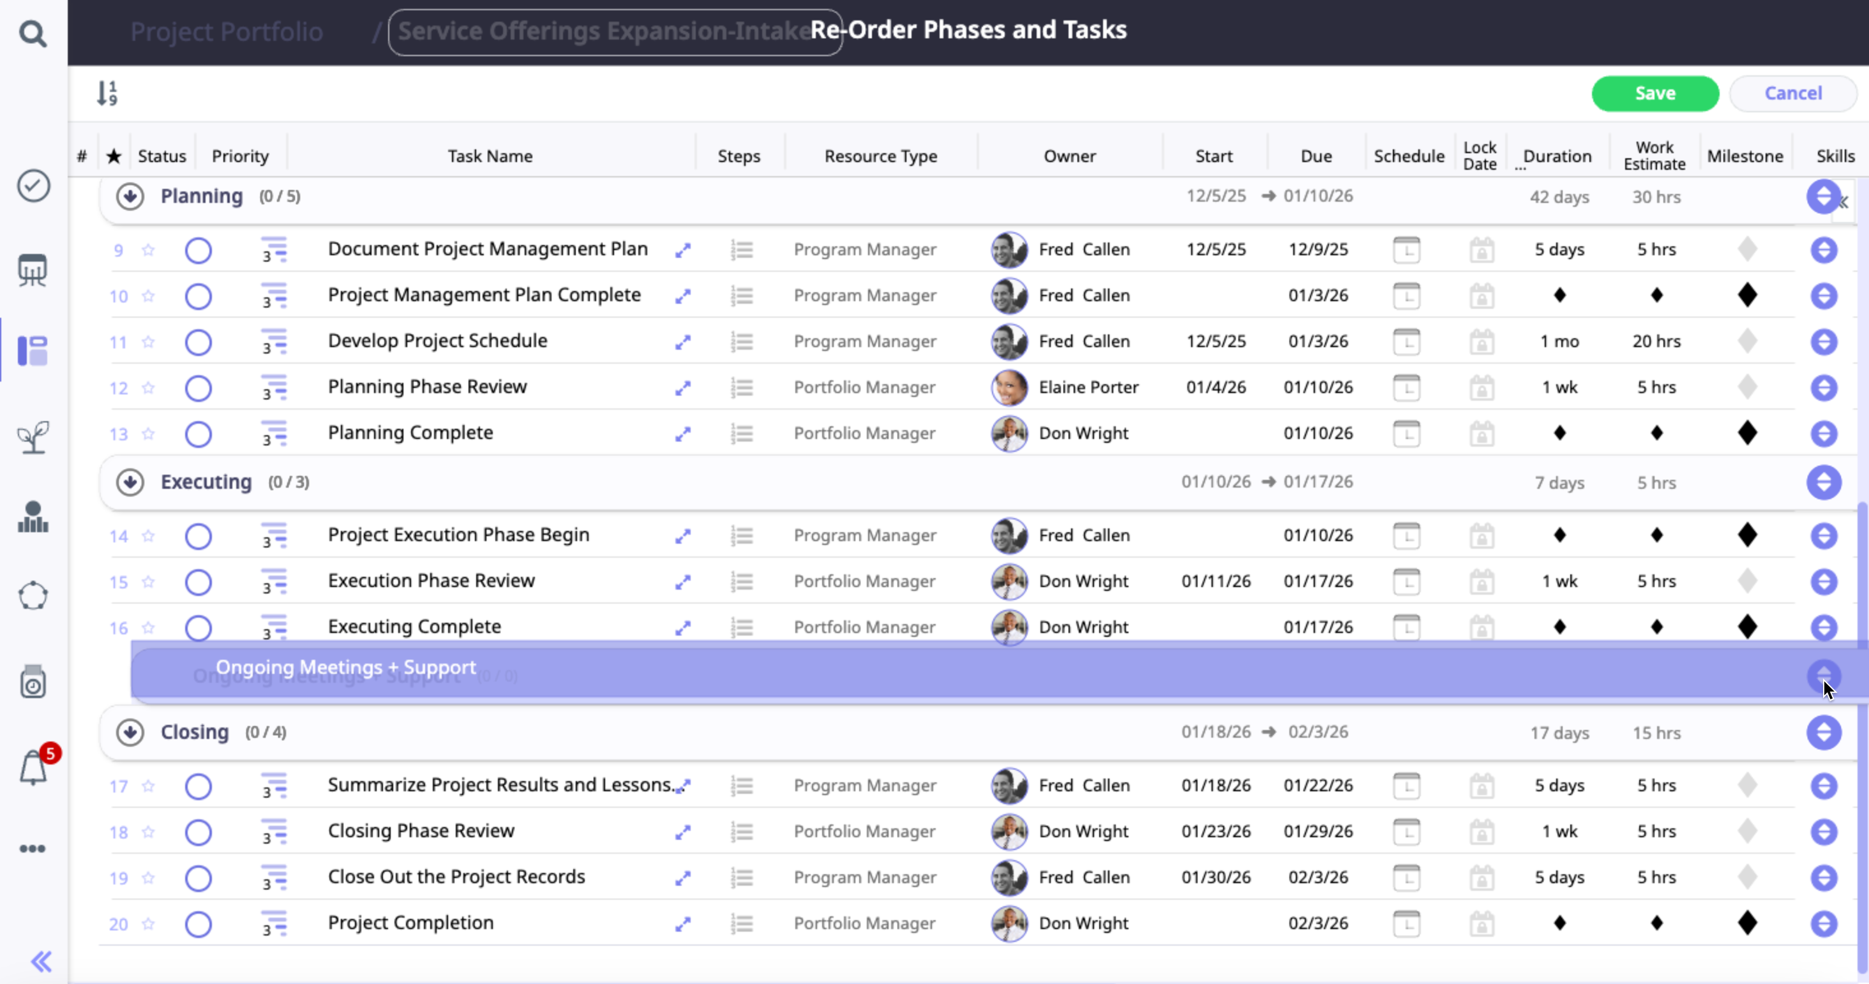Open the search icon in sidebar
Screen dimensions: 1869x984
[x=33, y=33]
